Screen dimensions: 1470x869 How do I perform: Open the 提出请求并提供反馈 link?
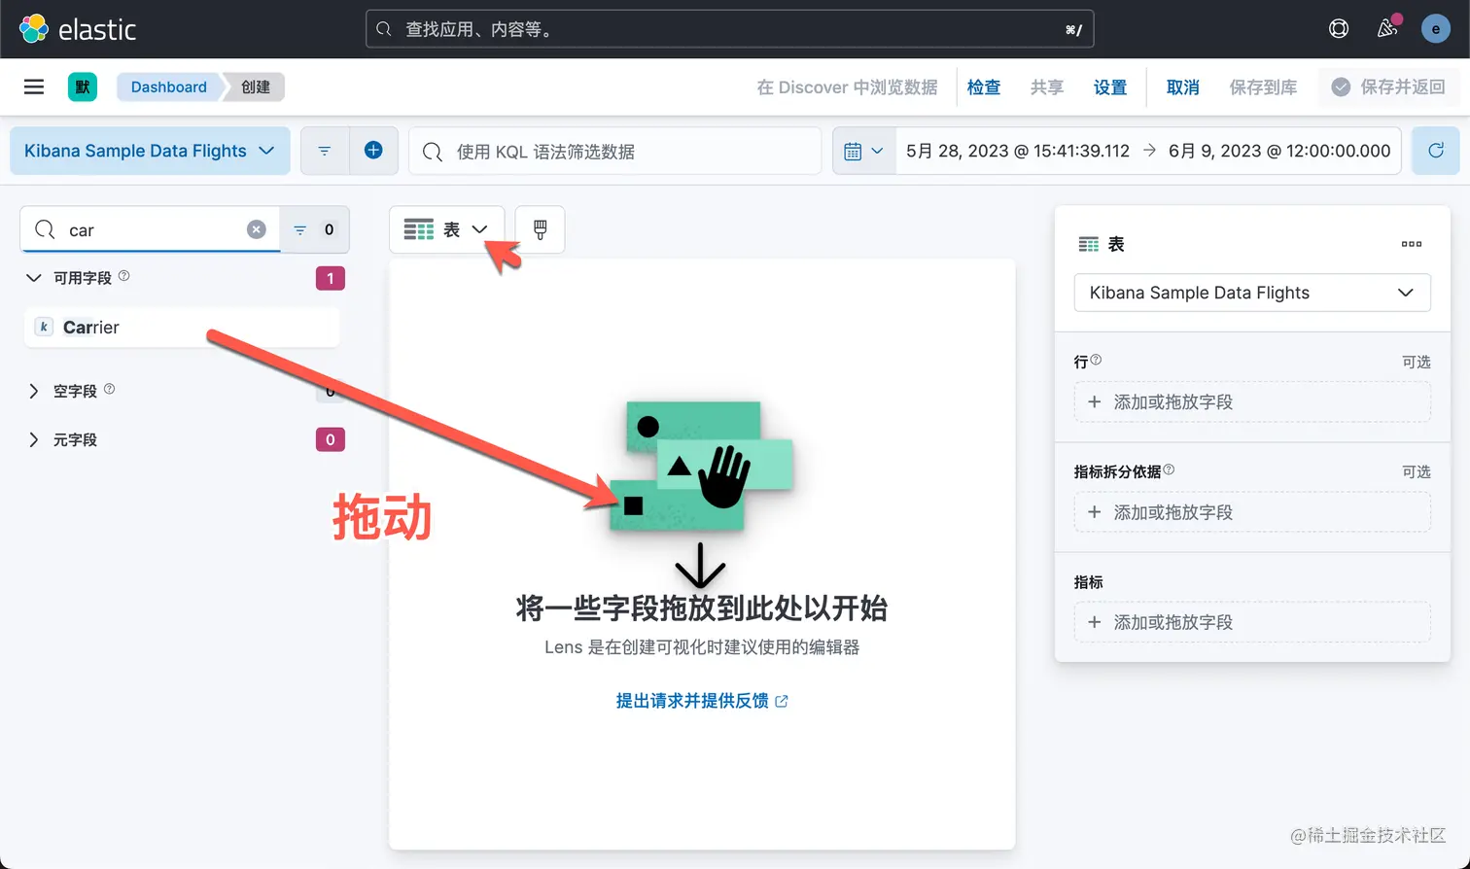[702, 701]
